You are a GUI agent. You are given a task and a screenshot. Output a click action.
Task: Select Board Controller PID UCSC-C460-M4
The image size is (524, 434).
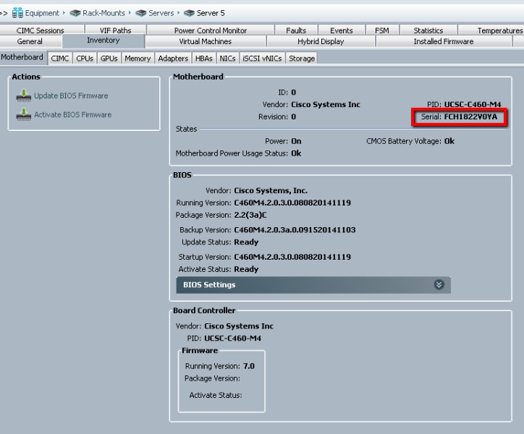click(x=232, y=338)
